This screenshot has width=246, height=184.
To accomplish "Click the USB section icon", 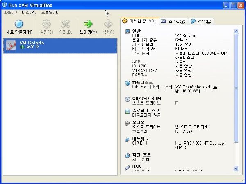I will (128, 168).
